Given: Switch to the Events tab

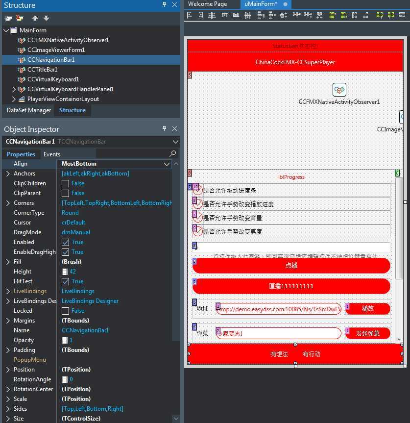Looking at the screenshot, I should tap(52, 154).
